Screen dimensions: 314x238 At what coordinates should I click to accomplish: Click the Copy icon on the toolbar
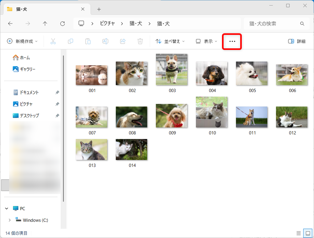[x=70, y=41]
